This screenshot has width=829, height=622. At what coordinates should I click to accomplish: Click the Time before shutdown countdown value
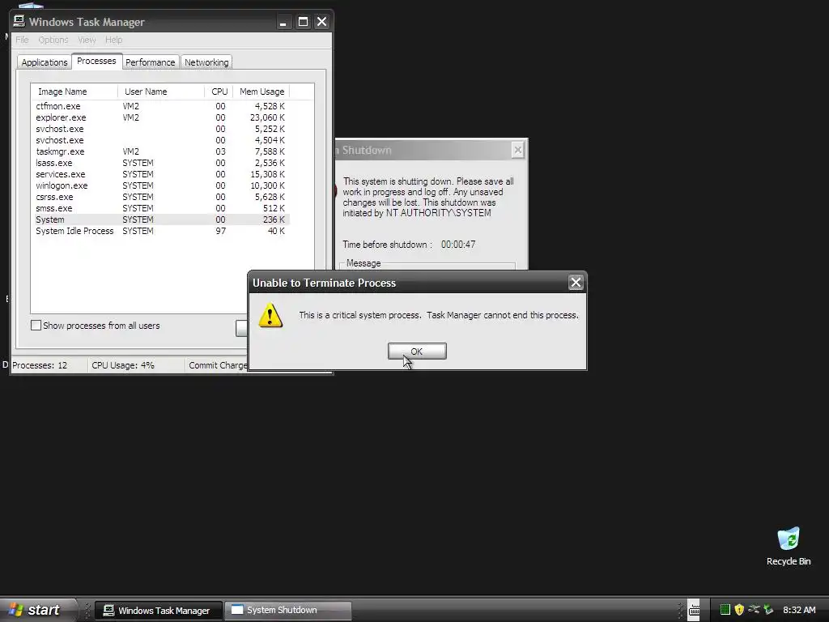458,245
